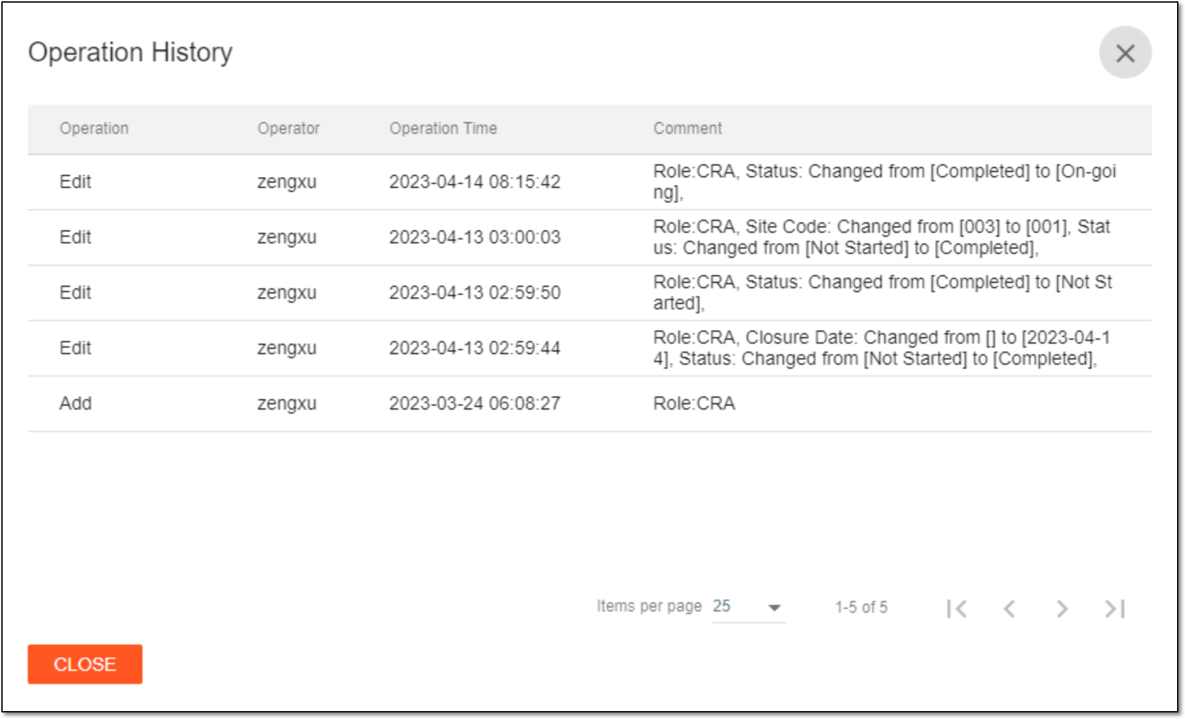Image resolution: width=1185 pixels, height=719 pixels.
Task: Select the timestamp 2023-04-13 02:59:50
Action: (x=474, y=292)
